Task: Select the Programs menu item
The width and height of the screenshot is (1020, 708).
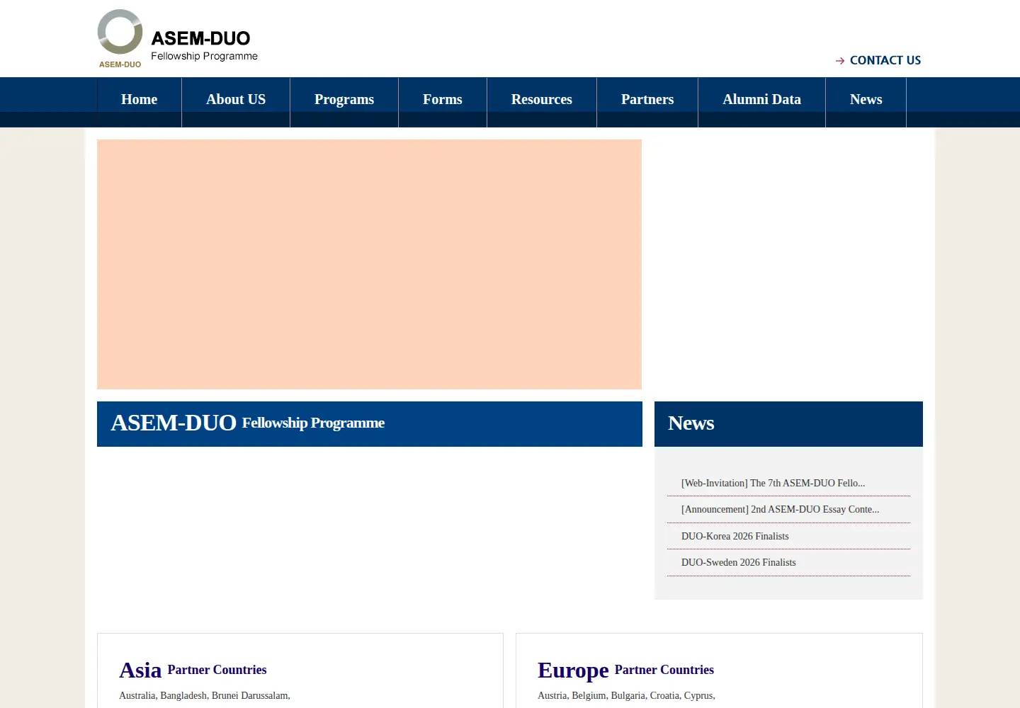Action: (344, 100)
